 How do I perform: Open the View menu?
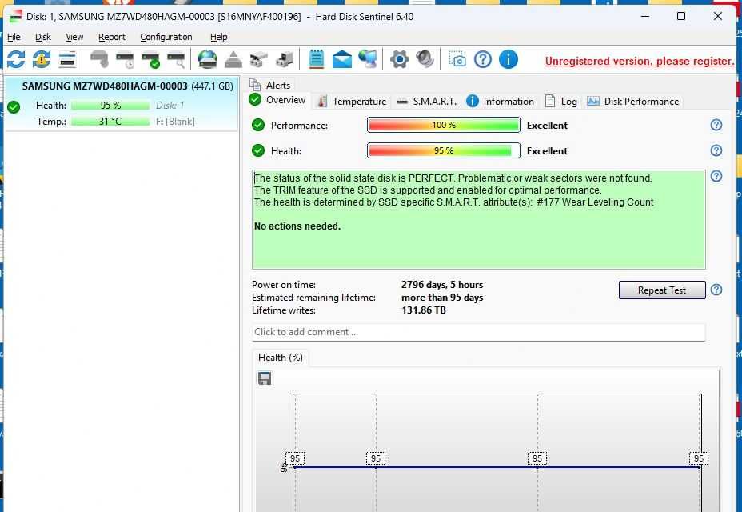(x=74, y=37)
